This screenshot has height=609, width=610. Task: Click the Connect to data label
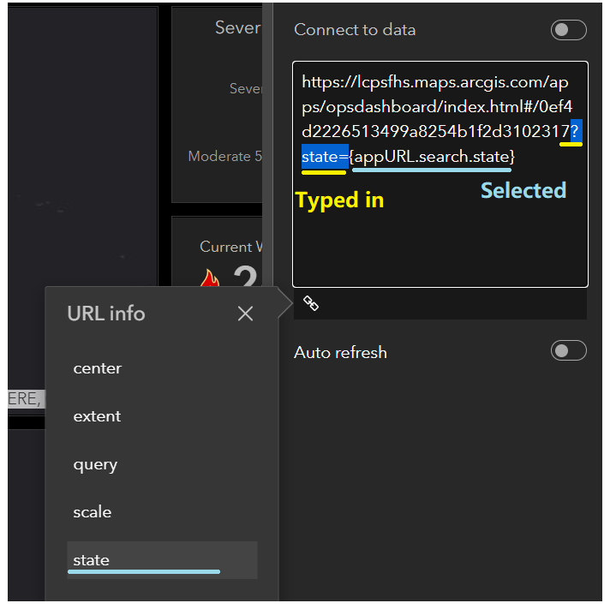pos(355,30)
